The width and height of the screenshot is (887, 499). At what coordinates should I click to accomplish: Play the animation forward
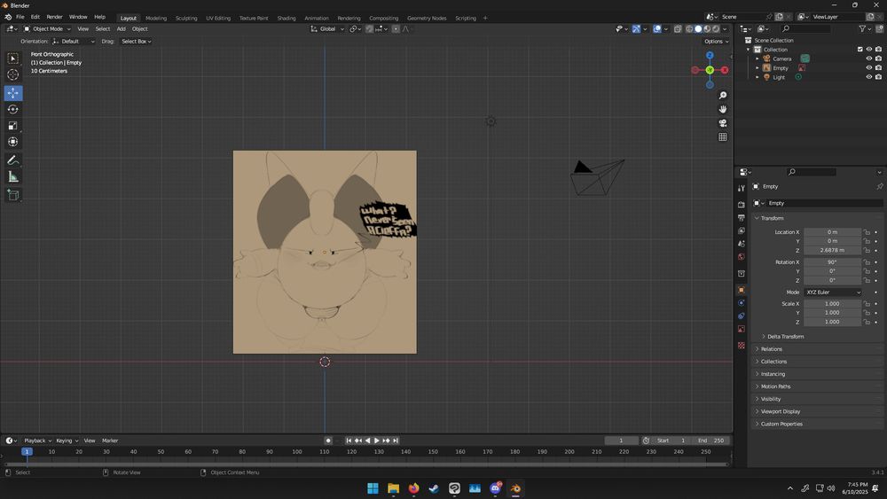pos(377,441)
